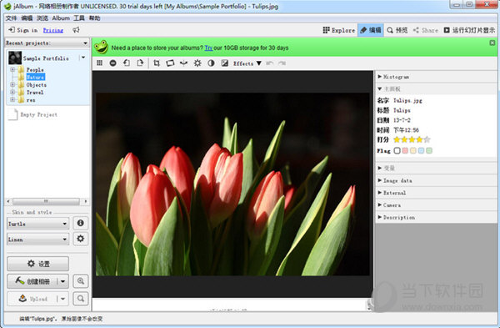Click the rotate right icon
Viewport: 500px width, 328px height.
pyautogui.click(x=140, y=63)
